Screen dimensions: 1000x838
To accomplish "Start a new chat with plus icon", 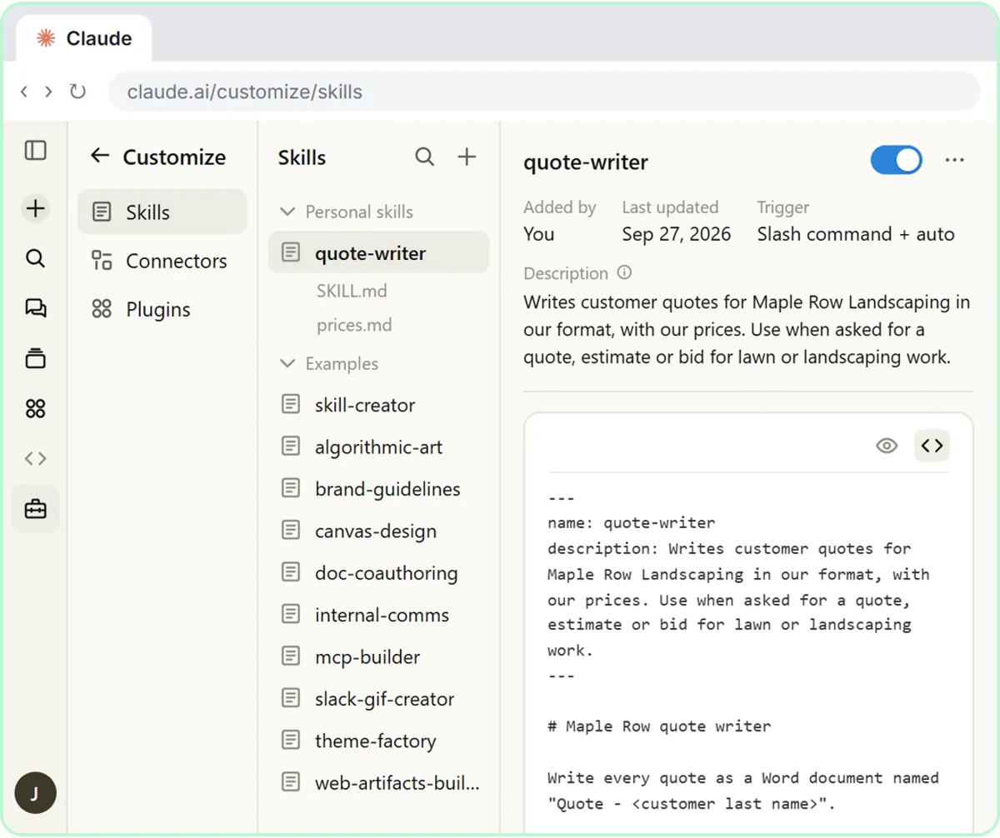I will click(35, 208).
